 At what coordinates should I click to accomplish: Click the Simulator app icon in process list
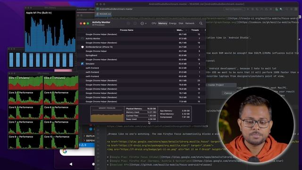(83, 64)
